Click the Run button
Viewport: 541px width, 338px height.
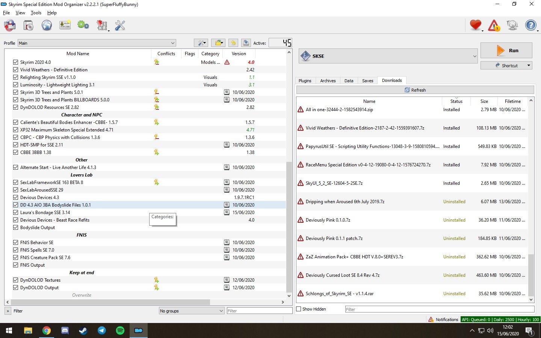[x=506, y=50]
